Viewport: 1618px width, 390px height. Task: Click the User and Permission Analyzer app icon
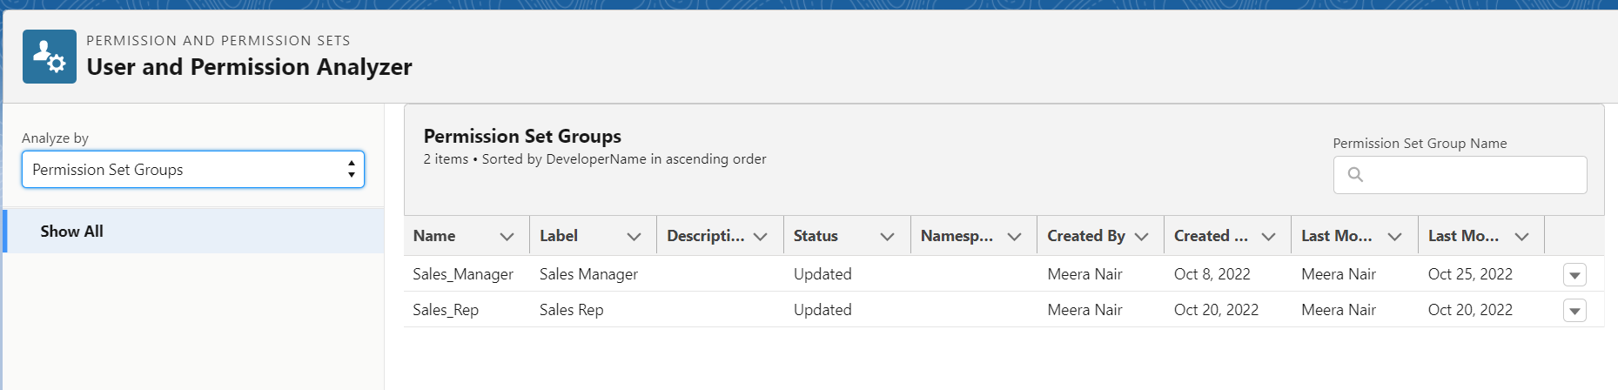coord(50,57)
